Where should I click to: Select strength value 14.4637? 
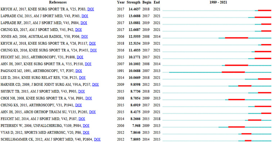pyautogui.click(x=135, y=9)
